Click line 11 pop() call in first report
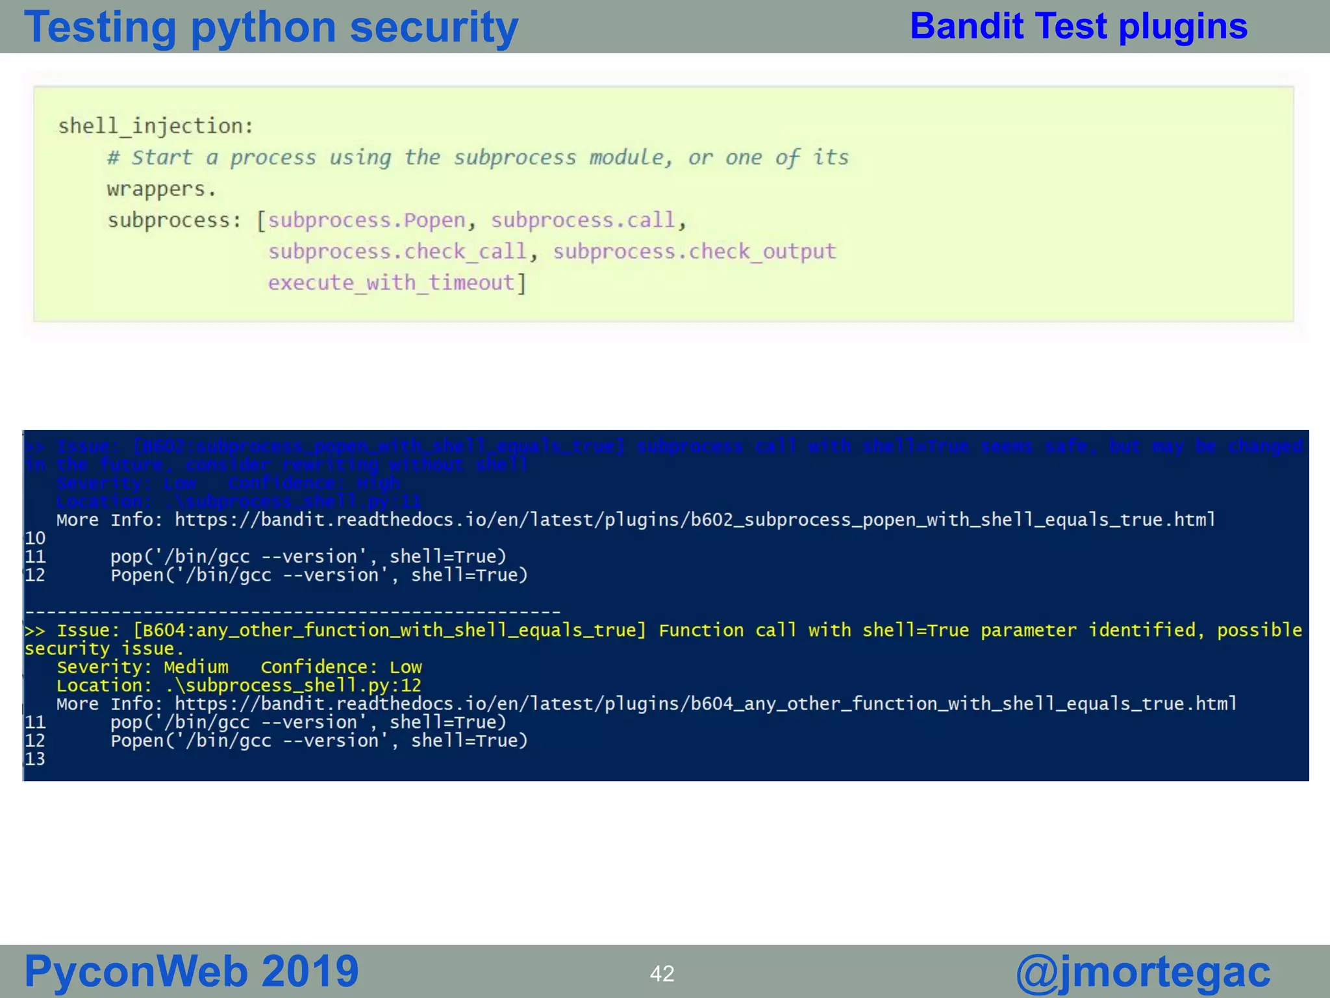 click(308, 557)
